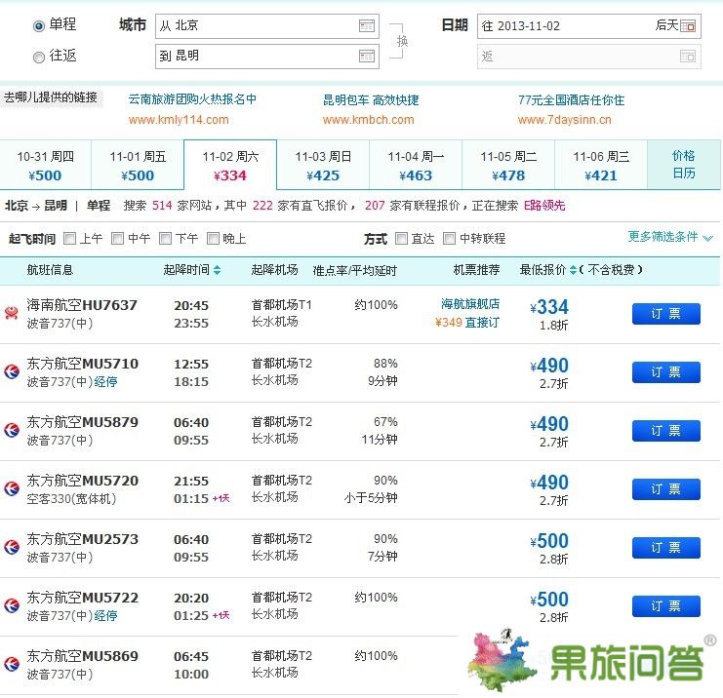Click calendar icon in departure date field

pos(688,25)
